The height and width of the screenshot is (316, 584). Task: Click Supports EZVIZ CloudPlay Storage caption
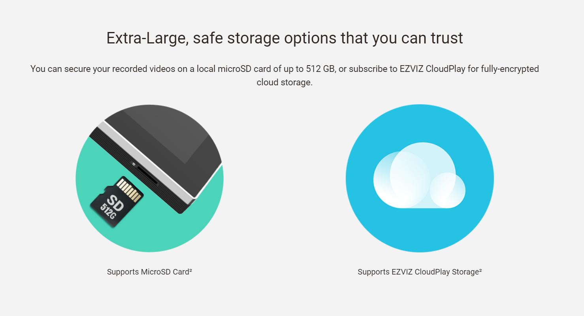pyautogui.click(x=420, y=272)
